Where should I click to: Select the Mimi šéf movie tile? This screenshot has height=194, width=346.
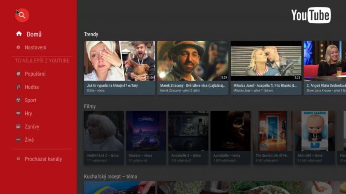click(315, 138)
